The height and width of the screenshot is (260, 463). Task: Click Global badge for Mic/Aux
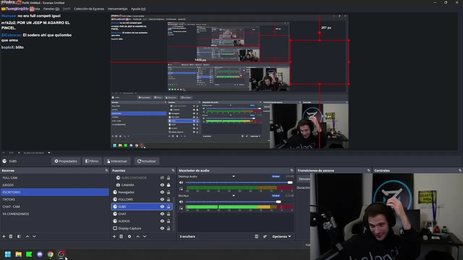(x=276, y=196)
